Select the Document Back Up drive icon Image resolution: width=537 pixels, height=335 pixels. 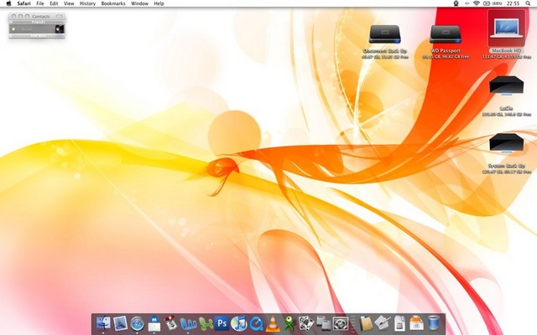[385, 34]
